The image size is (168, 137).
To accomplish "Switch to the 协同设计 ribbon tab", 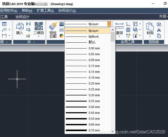I will point(22,17).
